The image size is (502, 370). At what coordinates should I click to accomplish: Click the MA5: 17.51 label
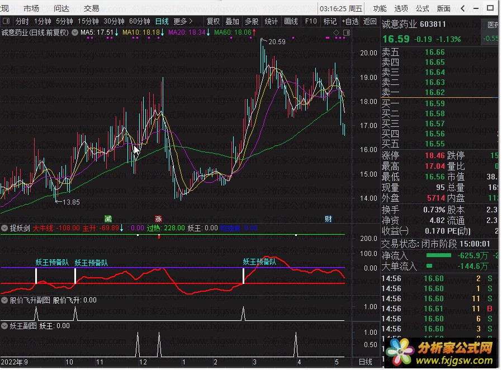[x=97, y=32]
